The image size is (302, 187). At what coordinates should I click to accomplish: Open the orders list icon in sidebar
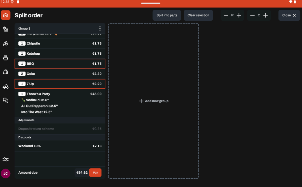pyautogui.click(x=6, y=29)
